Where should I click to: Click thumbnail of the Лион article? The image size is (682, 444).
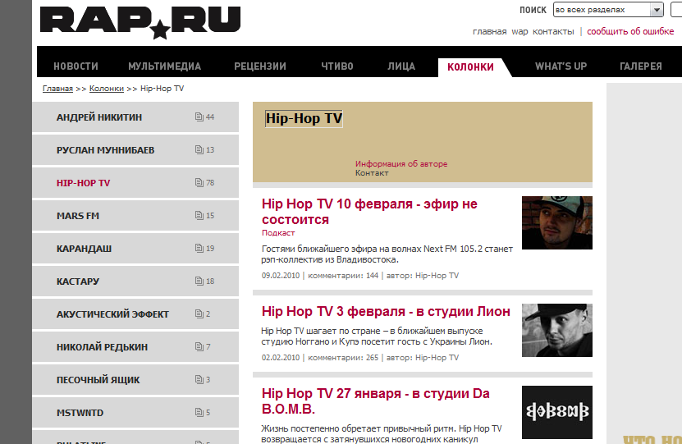click(557, 330)
